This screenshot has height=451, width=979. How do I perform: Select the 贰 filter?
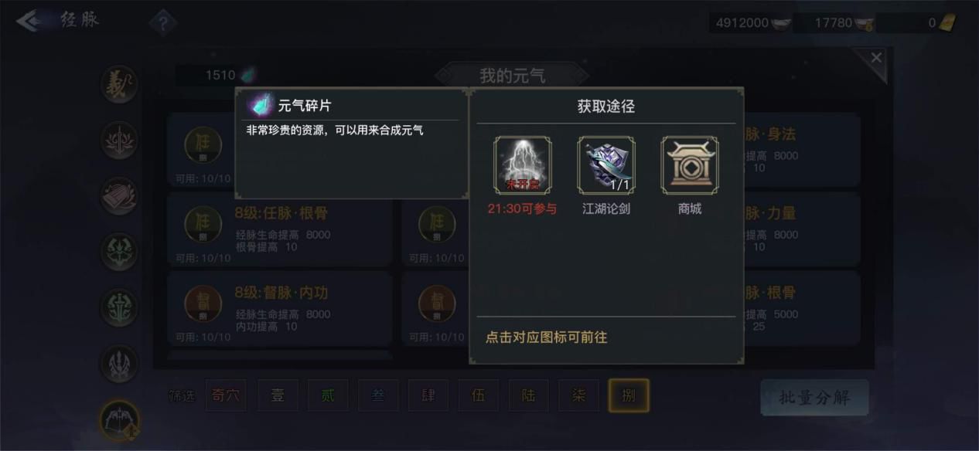[328, 396]
